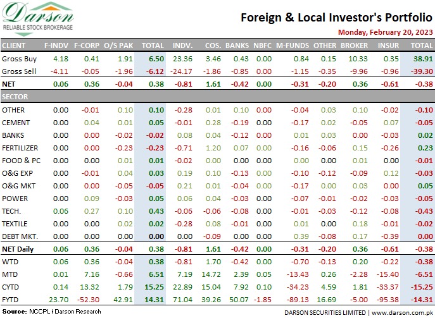
Task: Click the DEBT MKT. row label
Action: (20, 236)
